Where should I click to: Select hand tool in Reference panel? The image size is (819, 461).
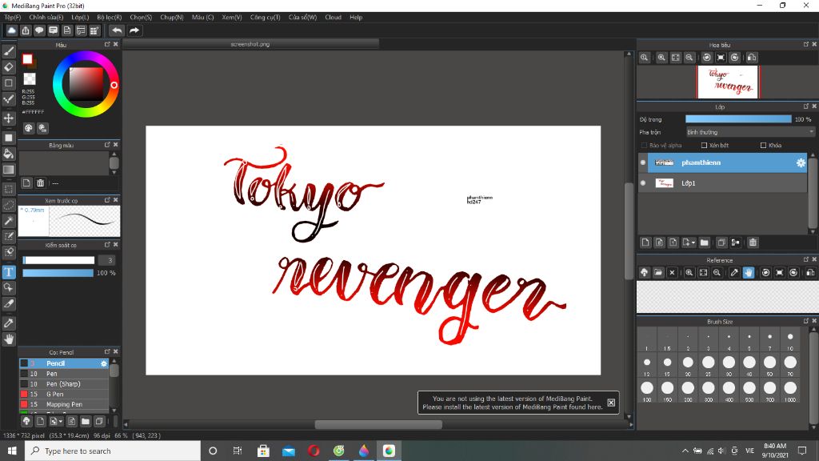point(749,272)
